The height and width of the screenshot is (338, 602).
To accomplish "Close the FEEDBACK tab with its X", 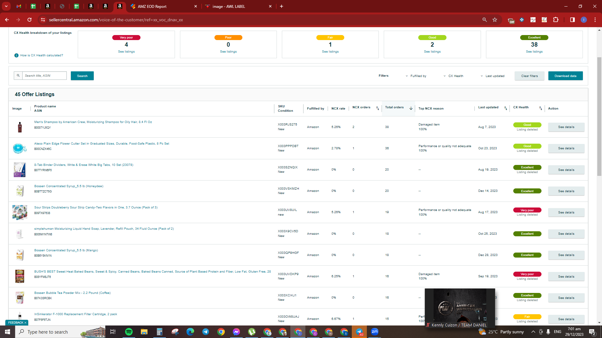I will (25, 323).
